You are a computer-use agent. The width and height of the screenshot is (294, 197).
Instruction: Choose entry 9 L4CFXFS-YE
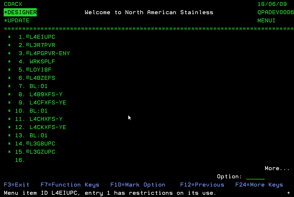48,103
